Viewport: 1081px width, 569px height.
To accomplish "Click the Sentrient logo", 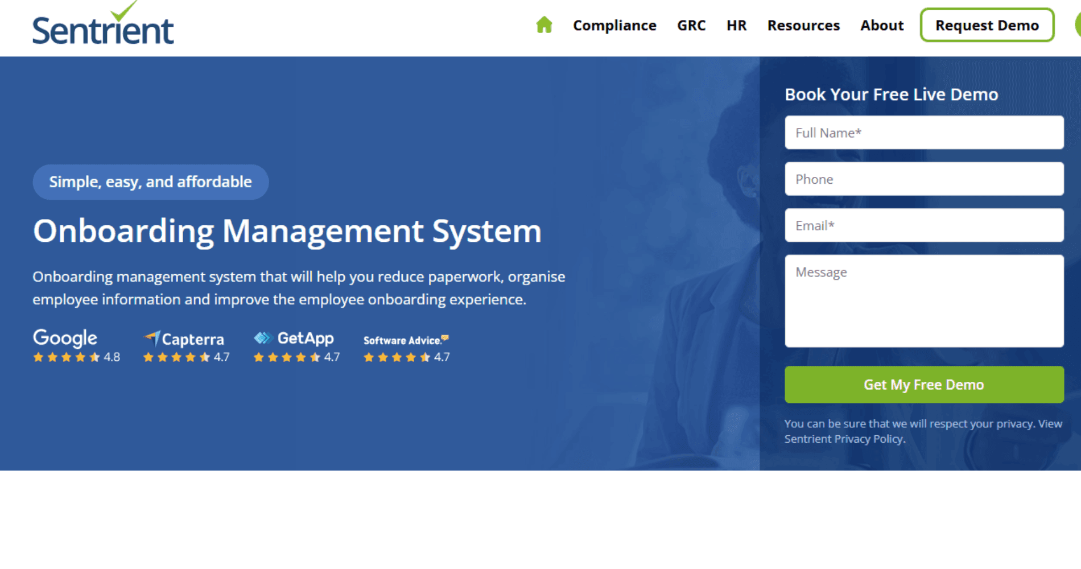I will (x=103, y=24).
